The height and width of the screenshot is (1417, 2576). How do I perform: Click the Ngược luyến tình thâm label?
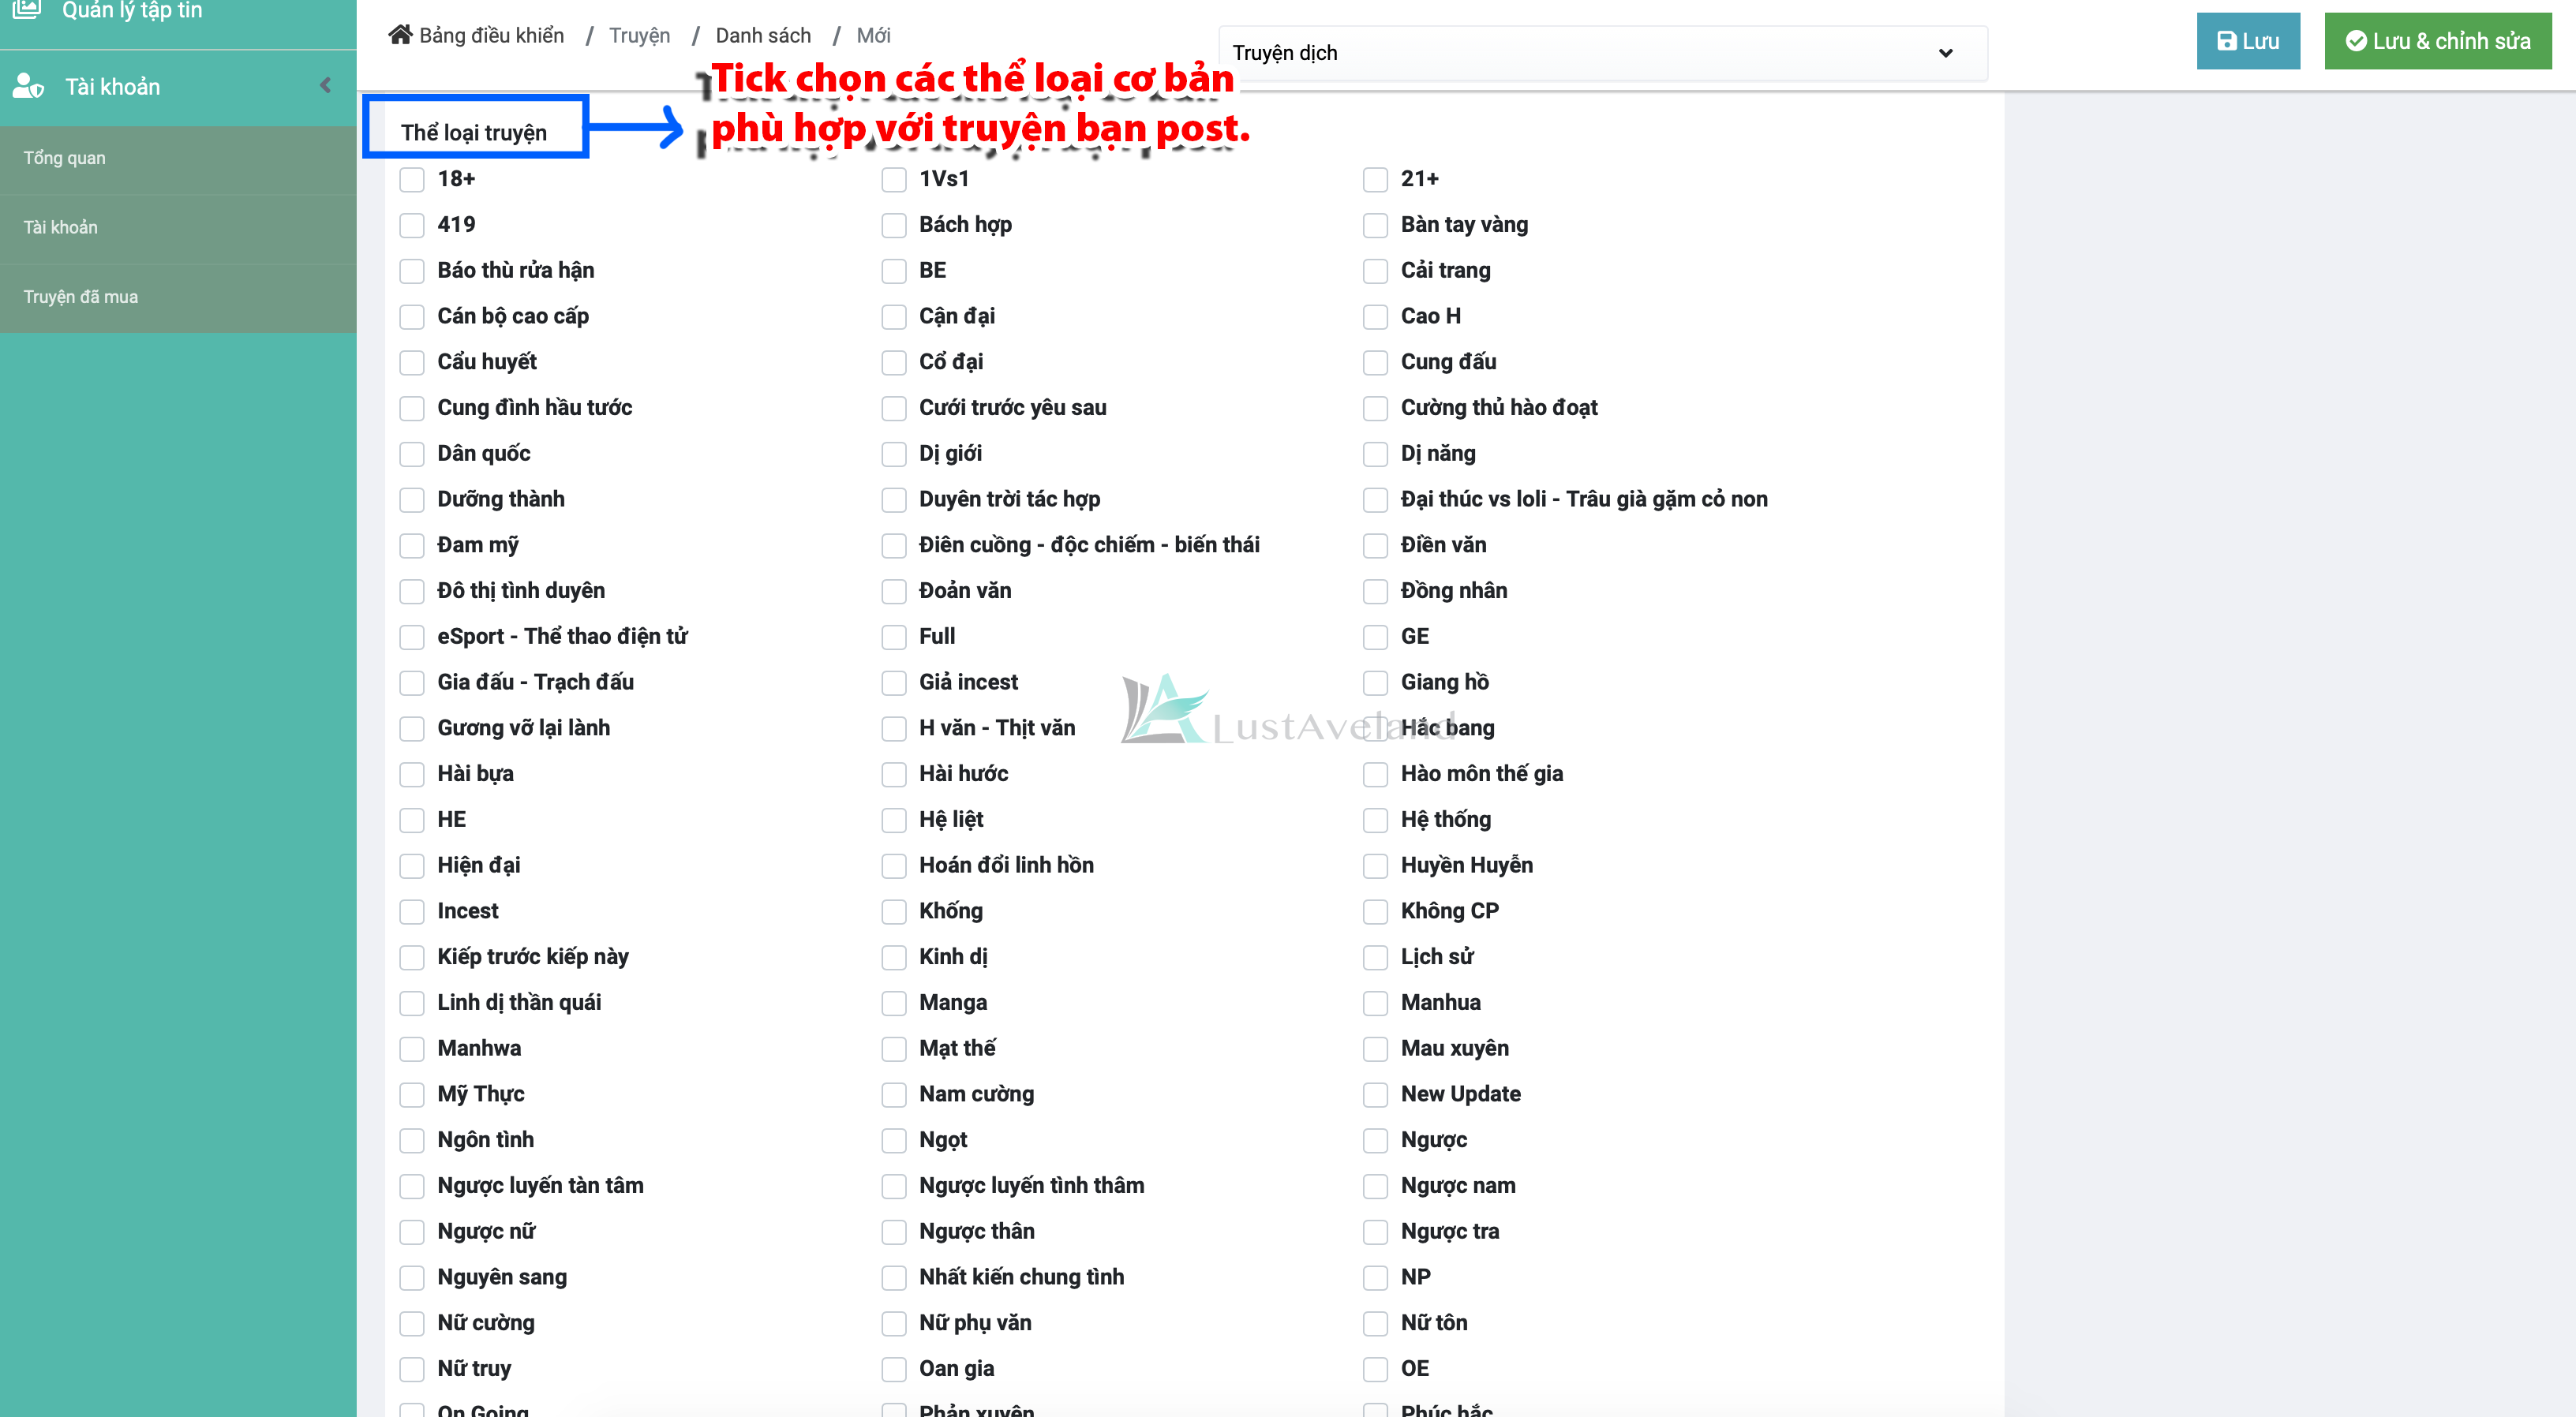(1032, 1185)
